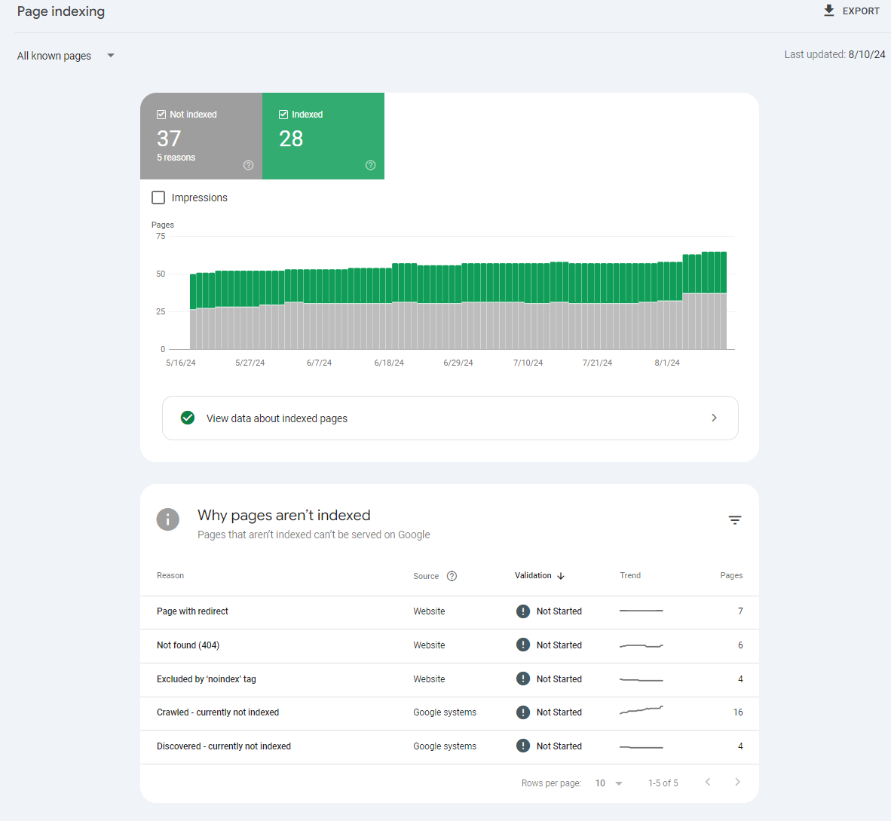The image size is (891, 821).
Task: Click trend sparkline for Not found (404)
Action: [x=641, y=645]
